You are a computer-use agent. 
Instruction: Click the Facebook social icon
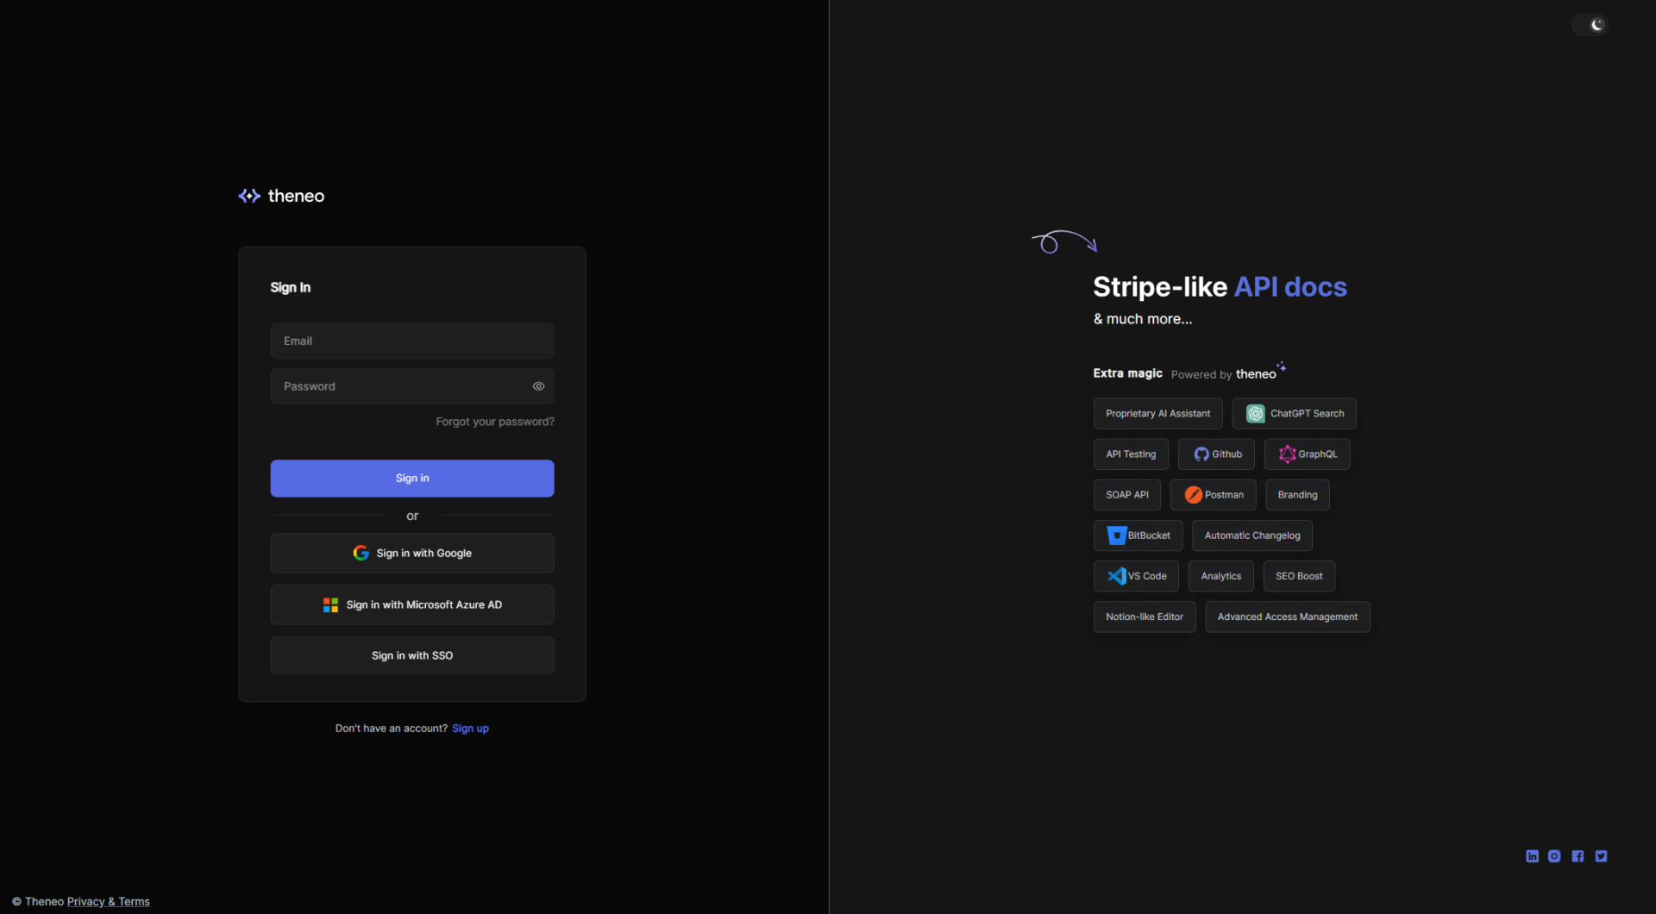(1578, 856)
